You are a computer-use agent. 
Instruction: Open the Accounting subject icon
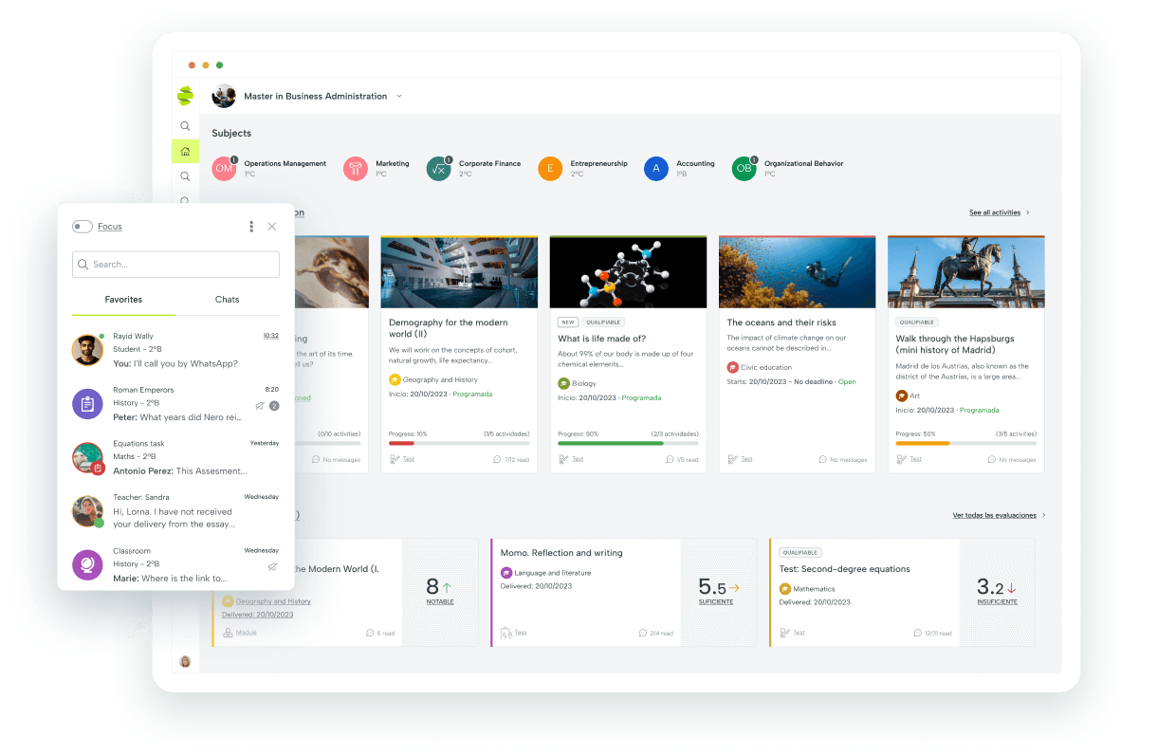pyautogui.click(x=656, y=169)
